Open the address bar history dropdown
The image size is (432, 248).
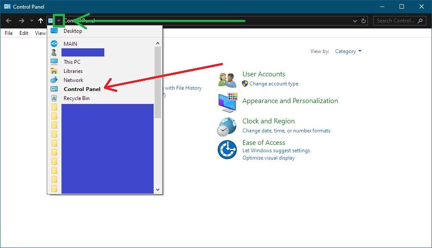[x=355, y=21]
